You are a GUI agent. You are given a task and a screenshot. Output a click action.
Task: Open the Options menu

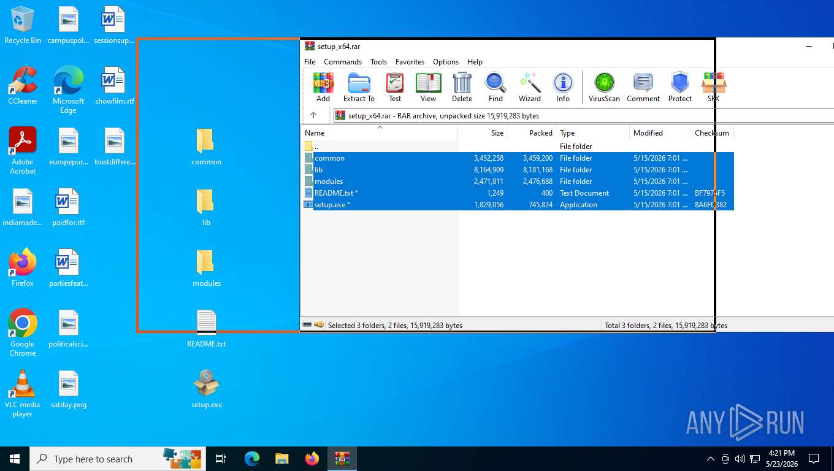pyautogui.click(x=446, y=62)
